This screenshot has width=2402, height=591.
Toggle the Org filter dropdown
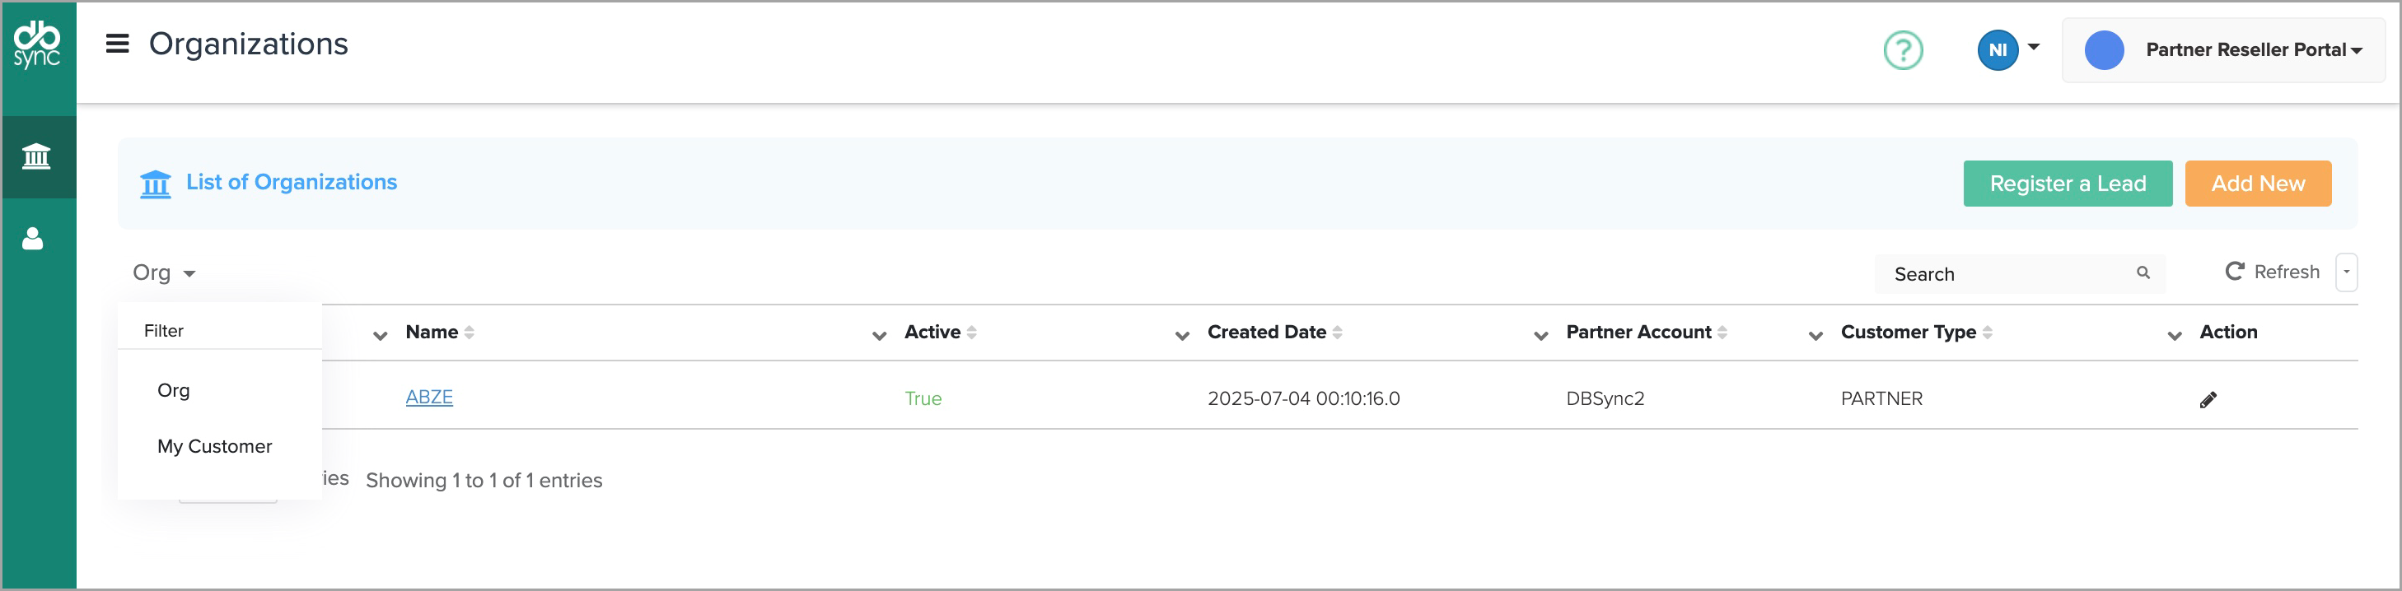[164, 273]
